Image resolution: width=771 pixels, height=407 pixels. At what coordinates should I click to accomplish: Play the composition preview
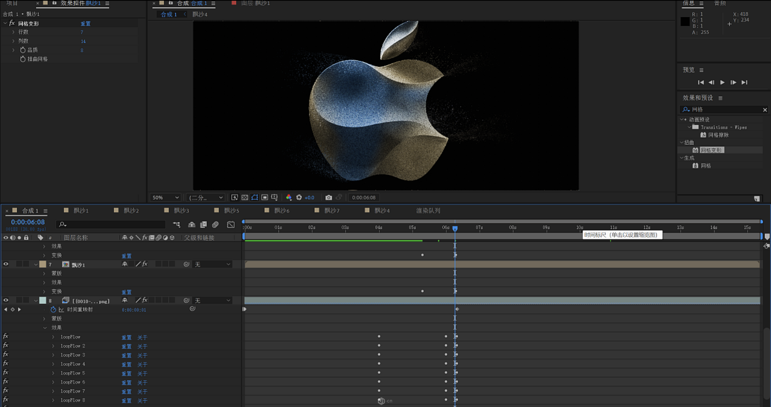[x=722, y=82]
